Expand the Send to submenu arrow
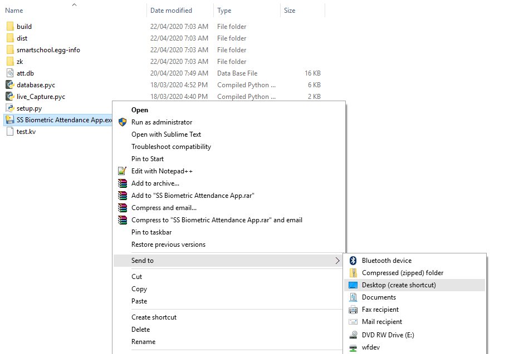This screenshot has width=509, height=354. [x=337, y=261]
